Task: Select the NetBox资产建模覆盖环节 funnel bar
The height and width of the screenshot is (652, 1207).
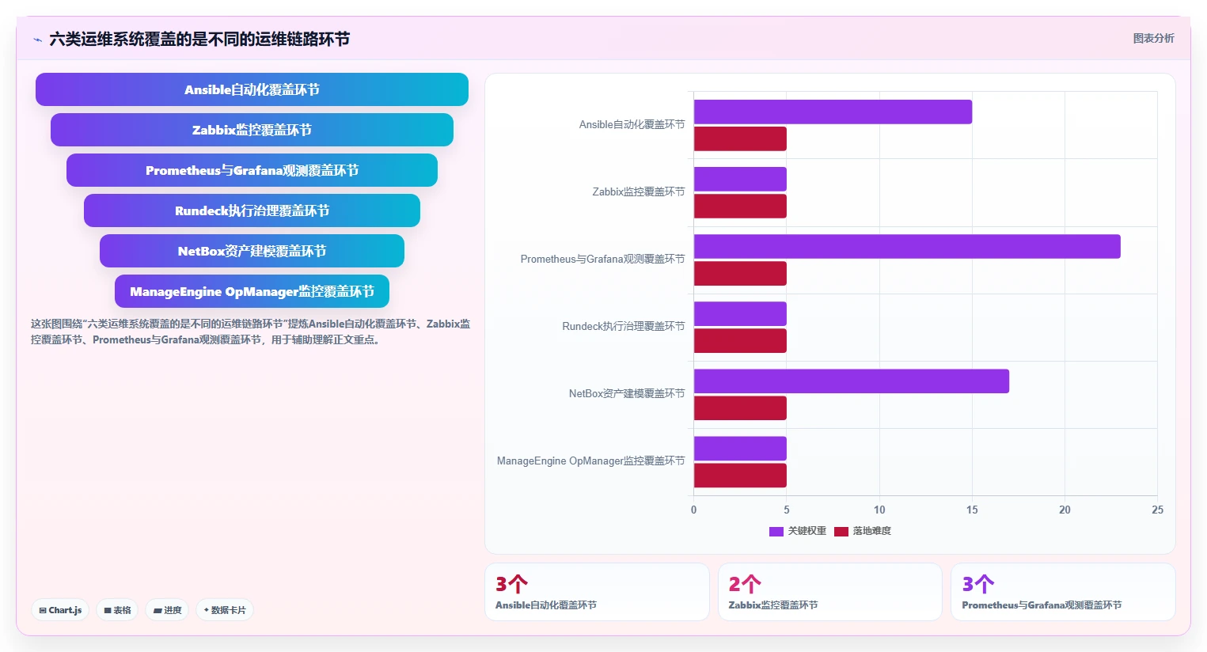Action: 252,251
